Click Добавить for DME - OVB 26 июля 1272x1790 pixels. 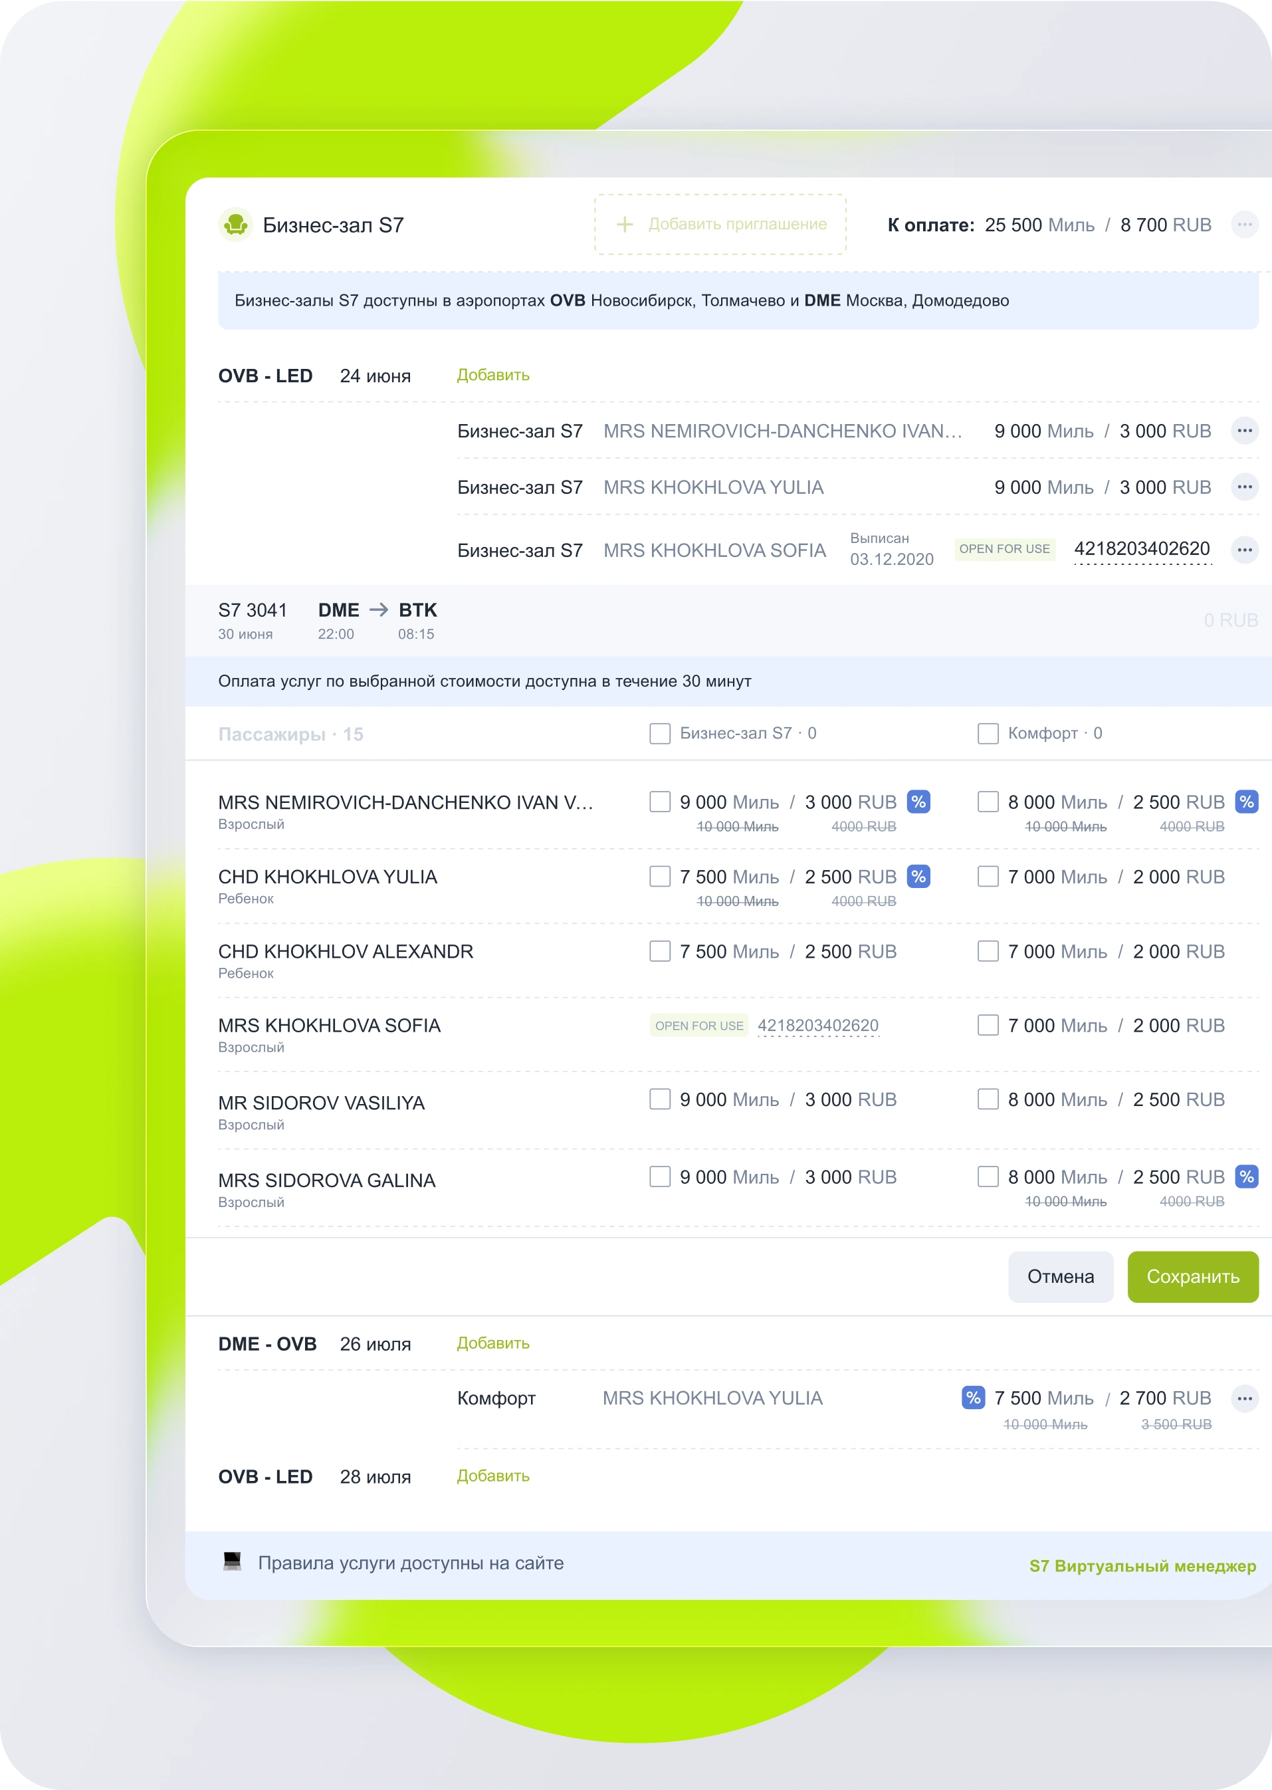(492, 1343)
